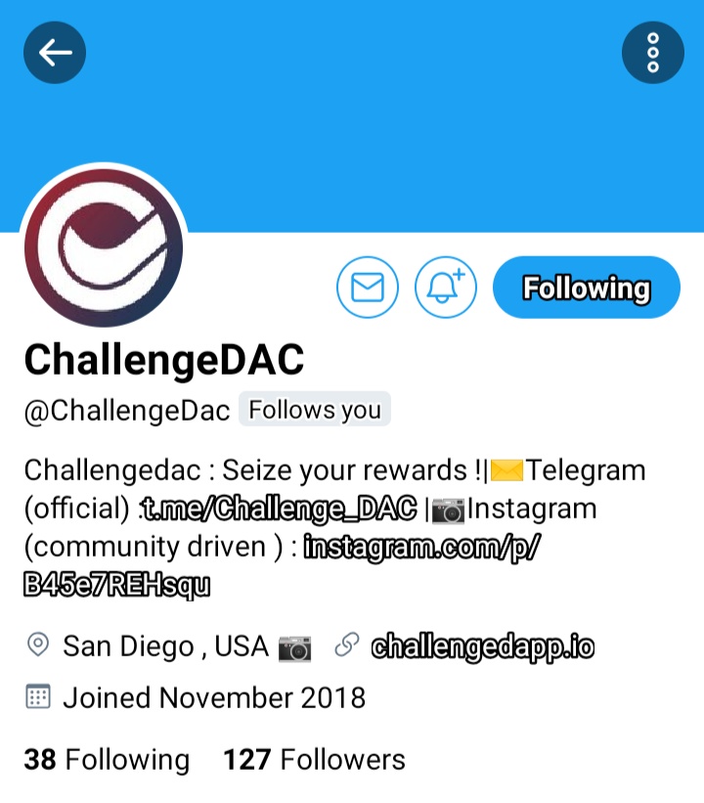Open the three-dot overflow menu
704x803 pixels.
click(653, 52)
